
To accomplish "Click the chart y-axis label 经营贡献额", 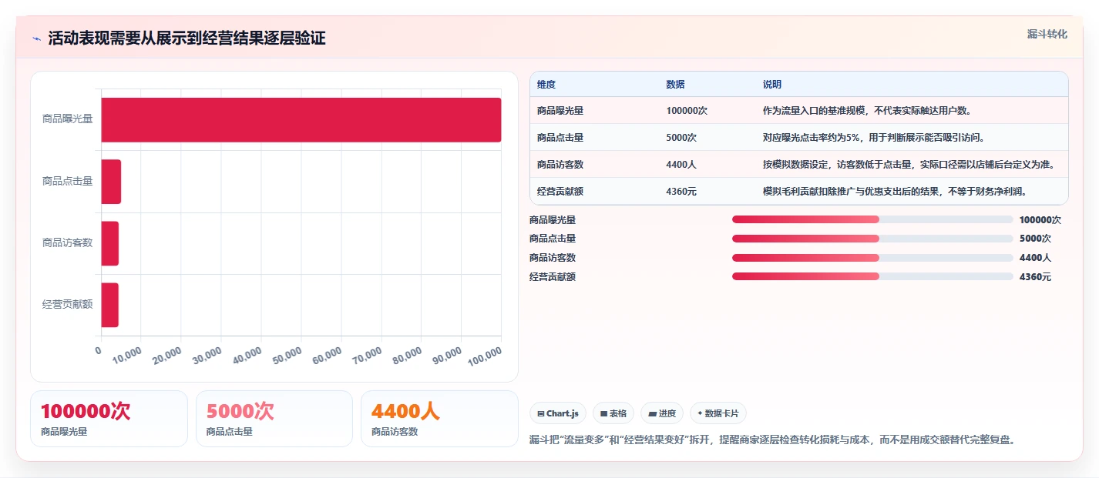I will pos(67,304).
